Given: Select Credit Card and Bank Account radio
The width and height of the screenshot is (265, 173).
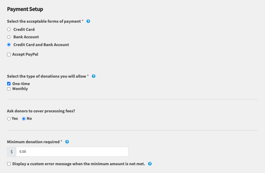Looking at the screenshot, I should 9,45.
